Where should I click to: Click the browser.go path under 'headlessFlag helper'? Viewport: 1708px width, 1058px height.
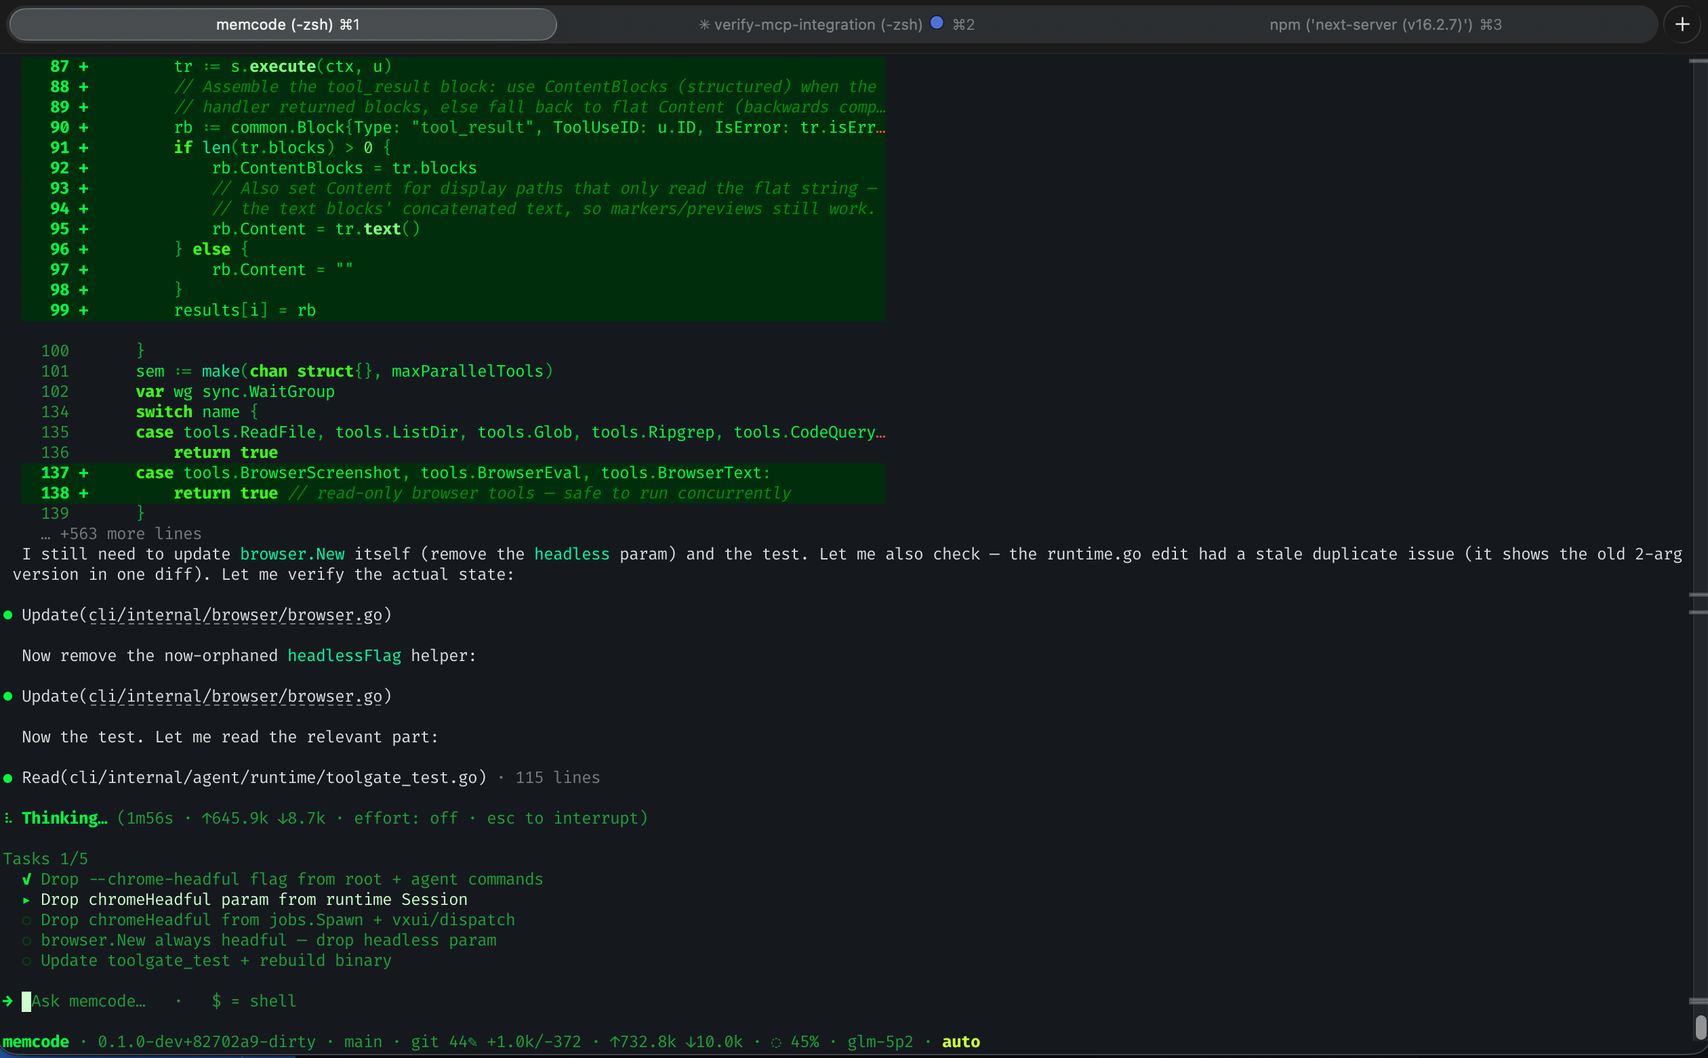[235, 696]
